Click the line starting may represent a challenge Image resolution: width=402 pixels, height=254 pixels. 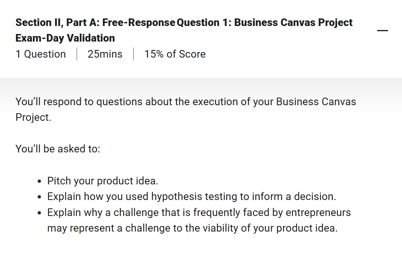pos(192,228)
